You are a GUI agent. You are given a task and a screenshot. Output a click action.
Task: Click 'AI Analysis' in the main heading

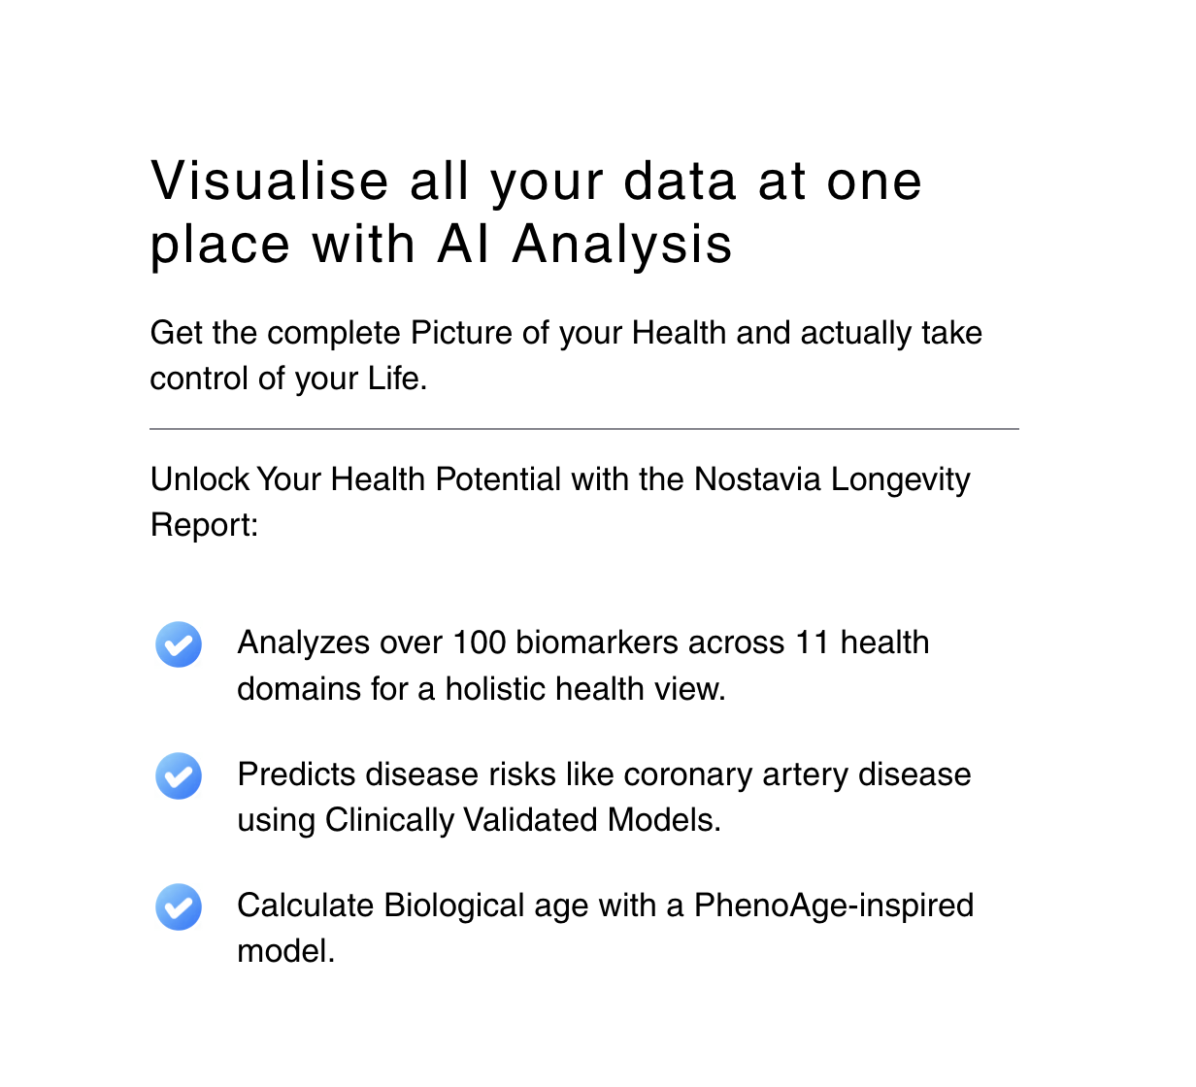click(x=585, y=244)
